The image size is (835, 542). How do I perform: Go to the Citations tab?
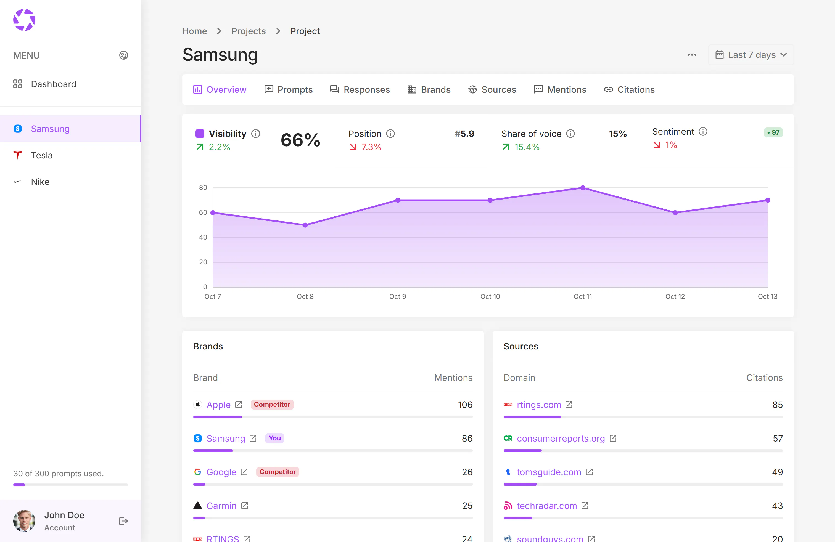(629, 89)
